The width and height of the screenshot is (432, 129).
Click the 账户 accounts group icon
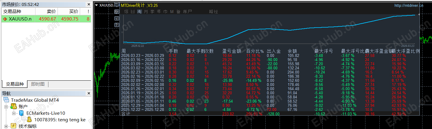tap(14, 106)
